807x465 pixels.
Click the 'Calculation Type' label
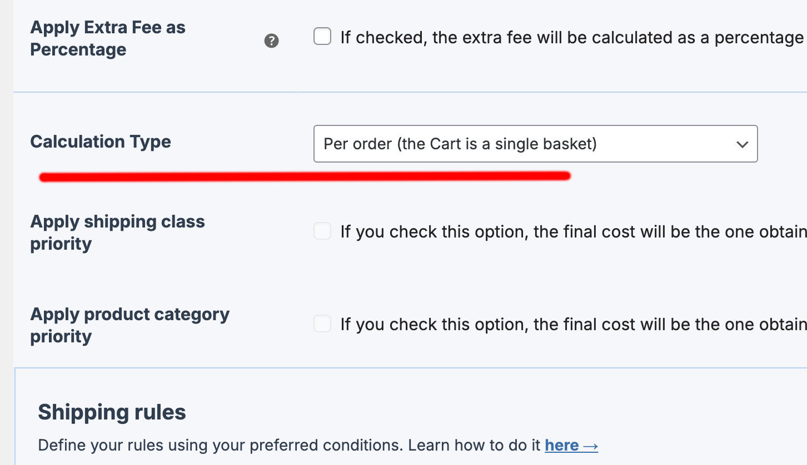pos(101,141)
